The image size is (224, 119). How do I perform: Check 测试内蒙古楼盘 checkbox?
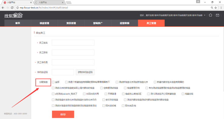pyautogui.click(x=125, y=100)
